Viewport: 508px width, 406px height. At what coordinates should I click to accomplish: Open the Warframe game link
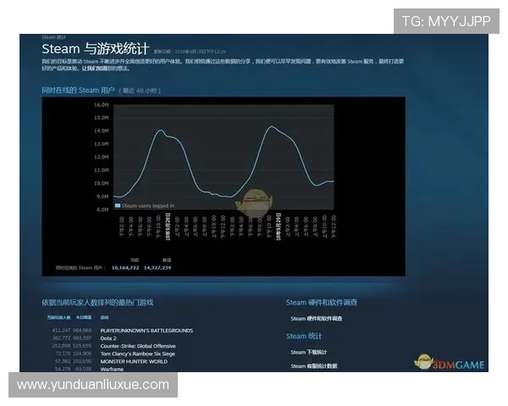(x=112, y=369)
